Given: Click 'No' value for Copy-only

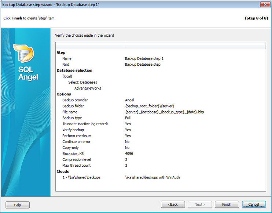Looking at the screenshot, I should click(x=127, y=148).
